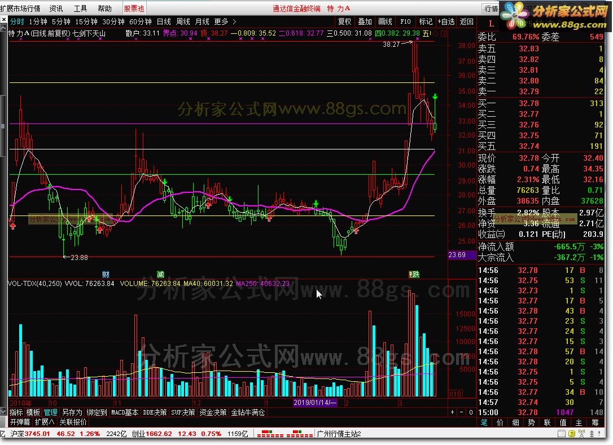Select the 日线 daily chart tab
Screen dimensions: 613x445
[164, 21]
